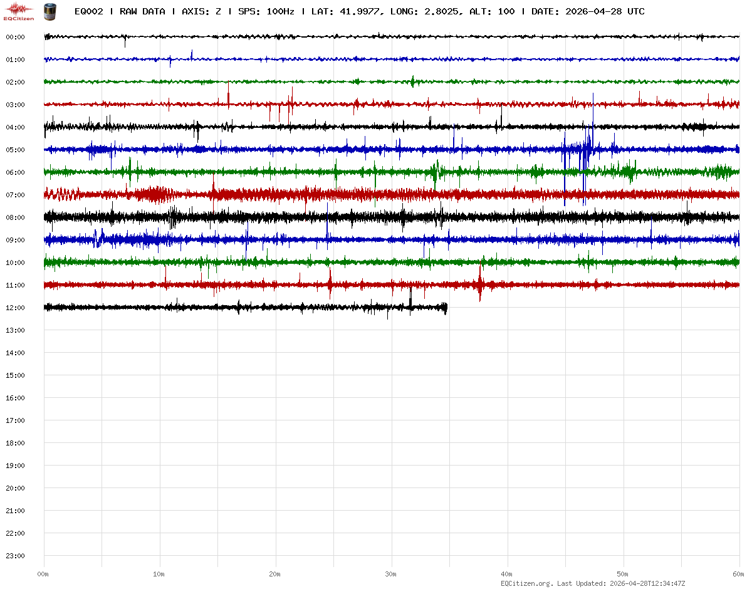Image resolution: width=752 pixels, height=589 pixels.
Task: Select the 00:00 hour label
Action: click(15, 37)
